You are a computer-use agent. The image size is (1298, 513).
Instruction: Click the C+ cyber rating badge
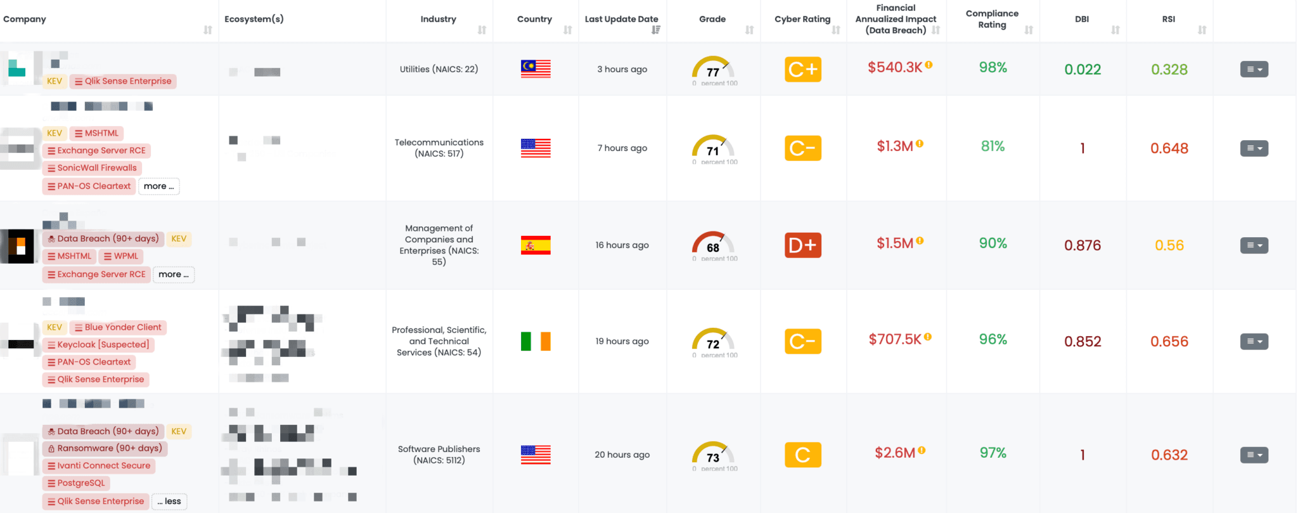pos(803,69)
